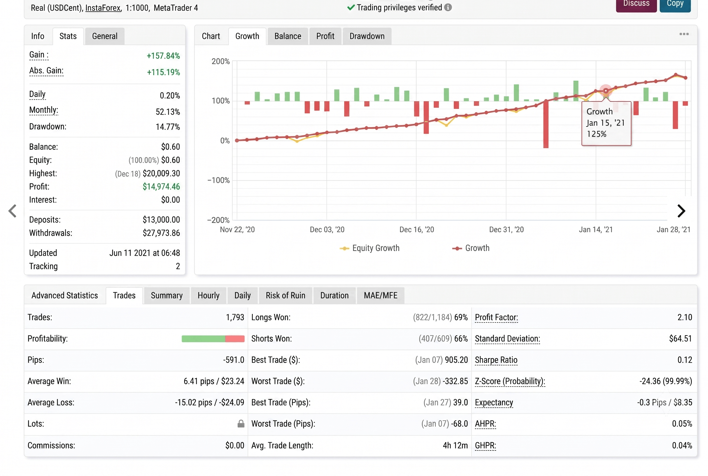
Task: Click the Best Trade 905.20 value
Action: [456, 360]
